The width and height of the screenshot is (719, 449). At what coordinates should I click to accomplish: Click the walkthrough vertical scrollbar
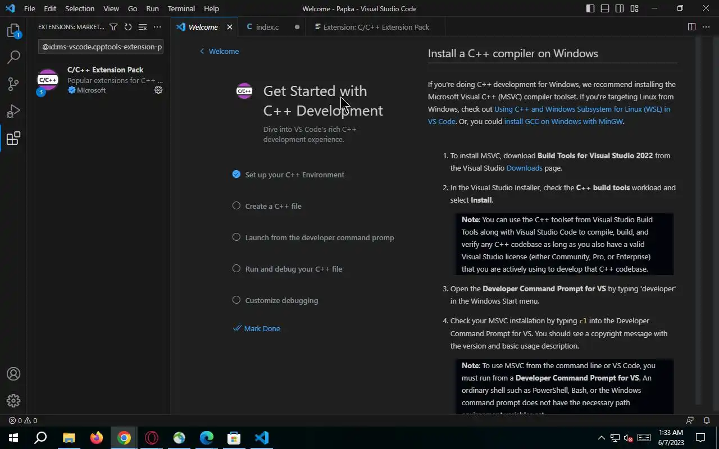[699, 221]
